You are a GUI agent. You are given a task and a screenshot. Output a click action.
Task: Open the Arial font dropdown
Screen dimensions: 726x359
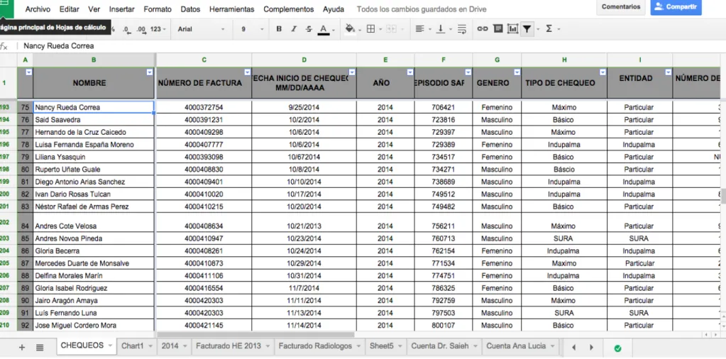point(202,28)
